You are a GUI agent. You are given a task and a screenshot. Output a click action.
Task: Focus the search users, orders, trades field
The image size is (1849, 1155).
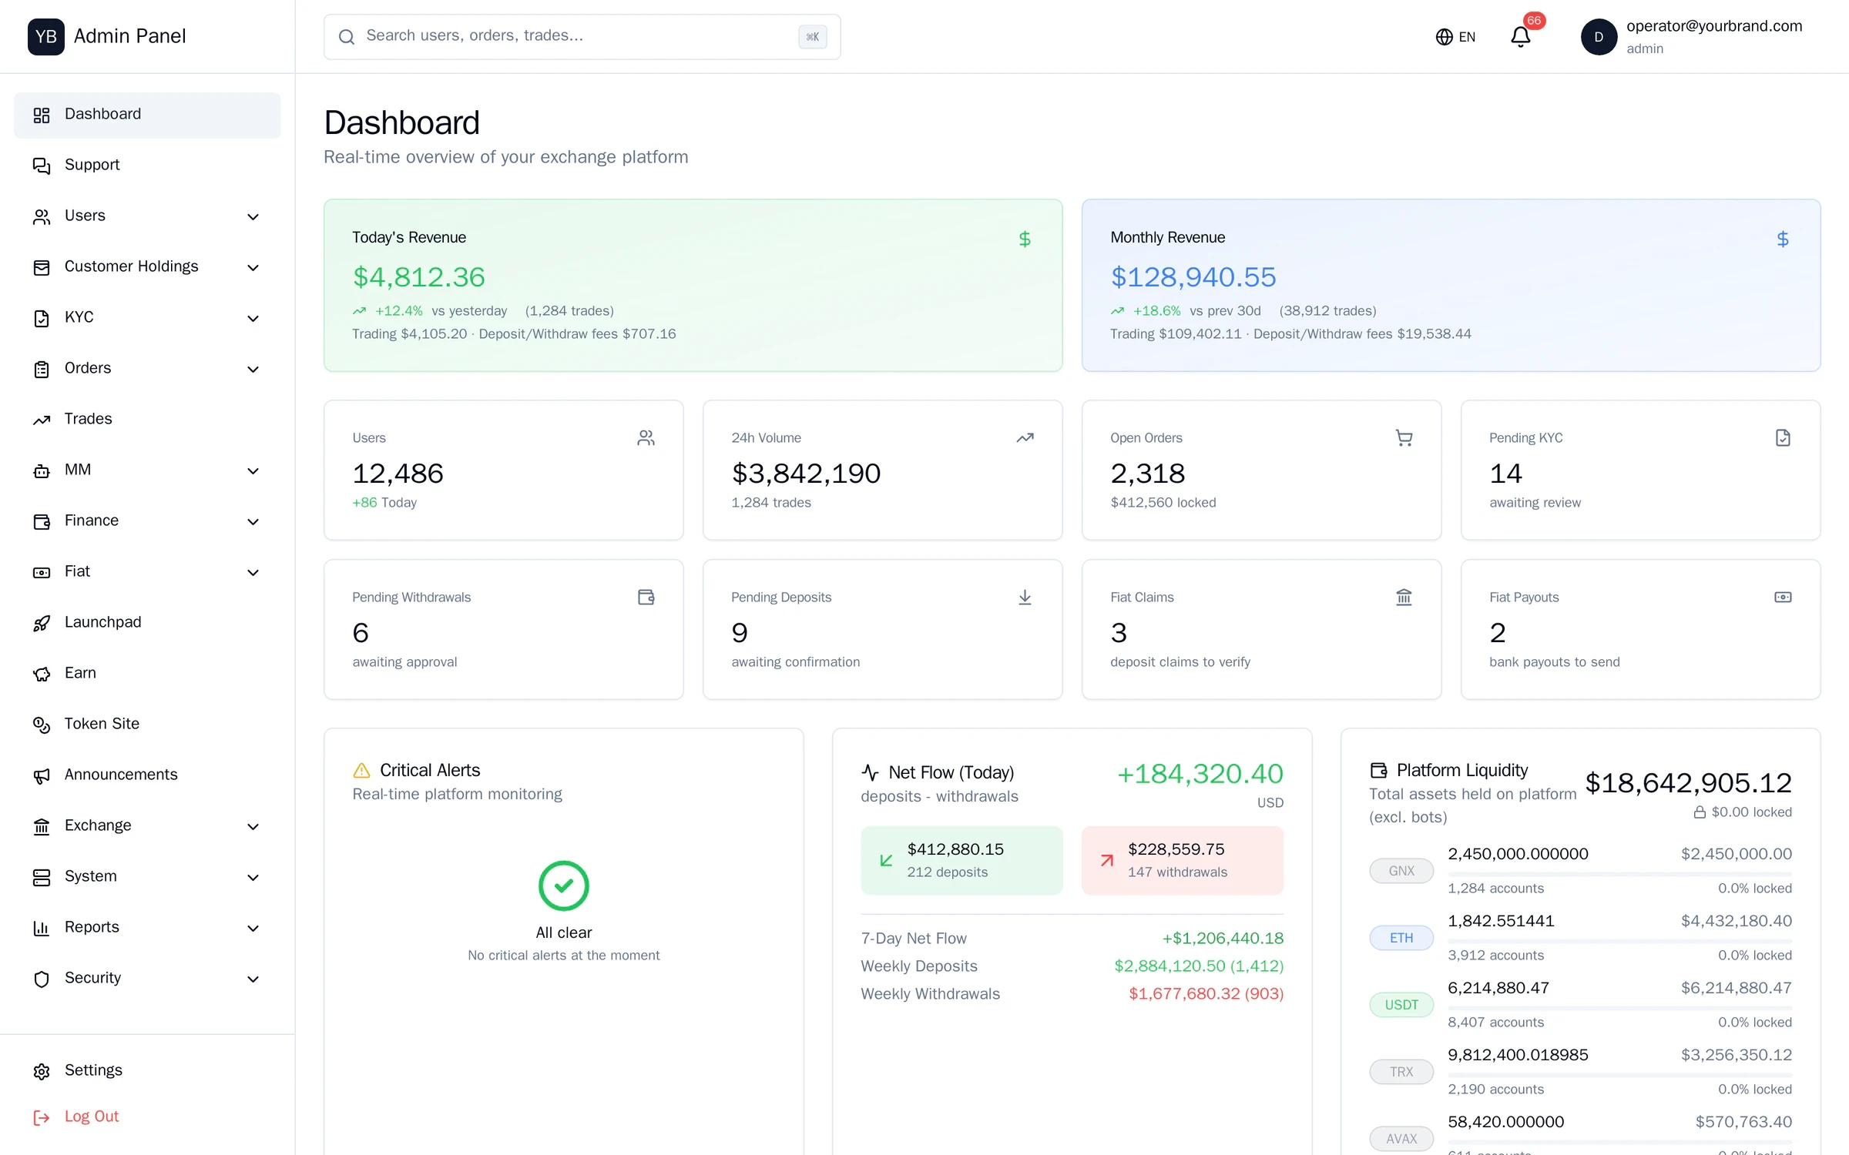pos(582,37)
